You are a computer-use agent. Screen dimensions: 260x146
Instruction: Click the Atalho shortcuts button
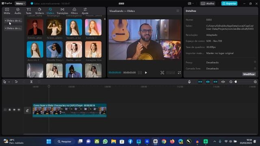(x=208, y=4)
